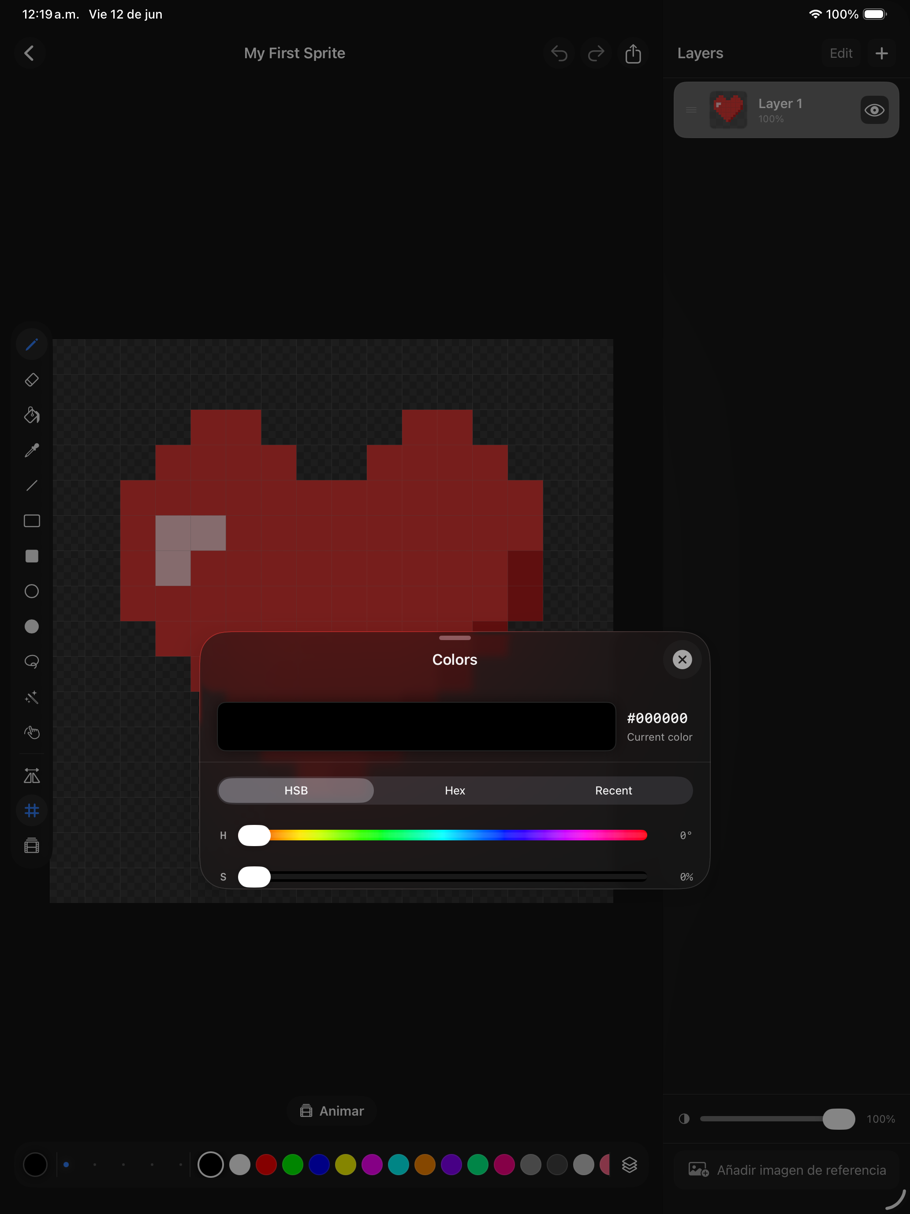Select the outlined Ellipse tool

(32, 591)
